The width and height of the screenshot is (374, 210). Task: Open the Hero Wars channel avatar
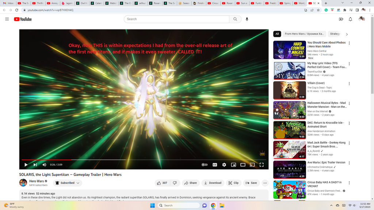(23, 183)
